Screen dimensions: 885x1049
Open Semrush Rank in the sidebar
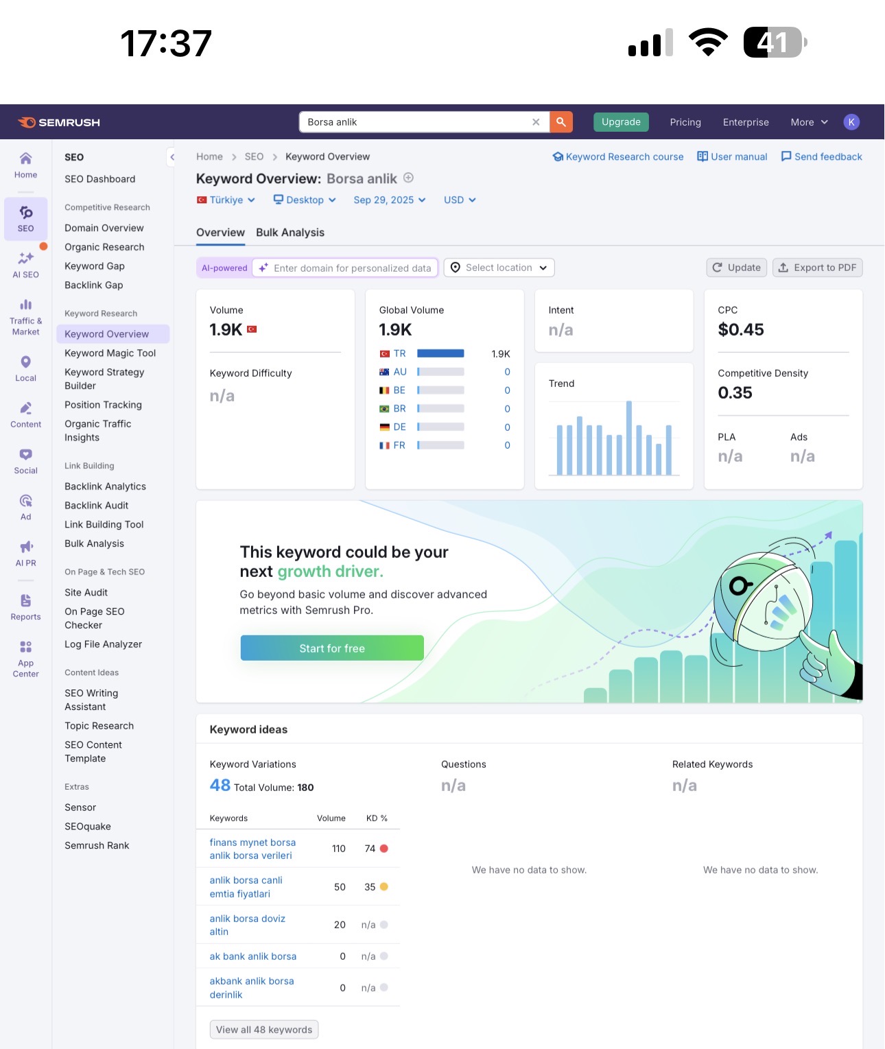(x=97, y=846)
